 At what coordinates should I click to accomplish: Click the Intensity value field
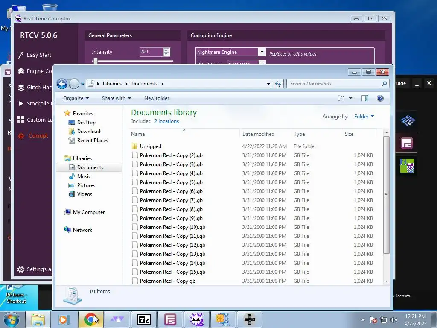(x=151, y=52)
